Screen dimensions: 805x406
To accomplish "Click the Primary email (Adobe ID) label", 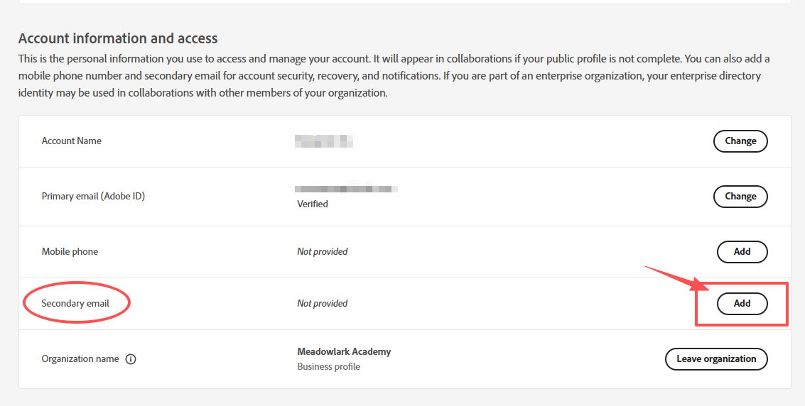I will pyautogui.click(x=93, y=197).
